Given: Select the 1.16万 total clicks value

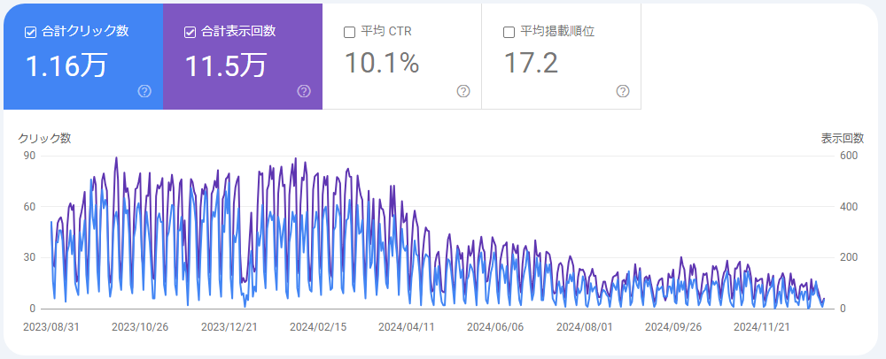Looking at the screenshot, I should point(66,65).
